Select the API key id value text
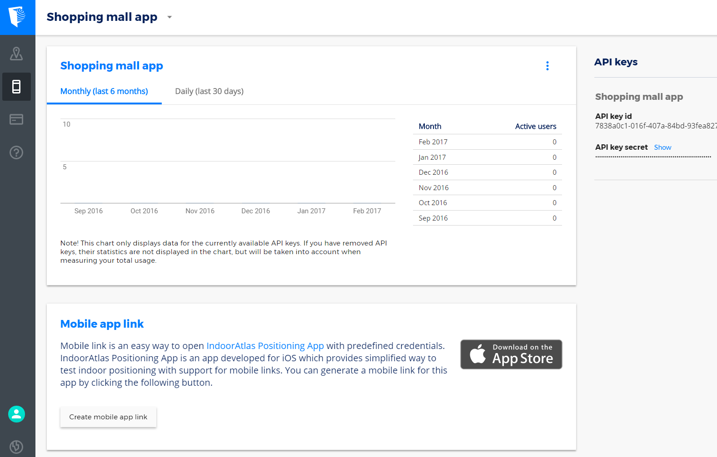 click(x=655, y=126)
